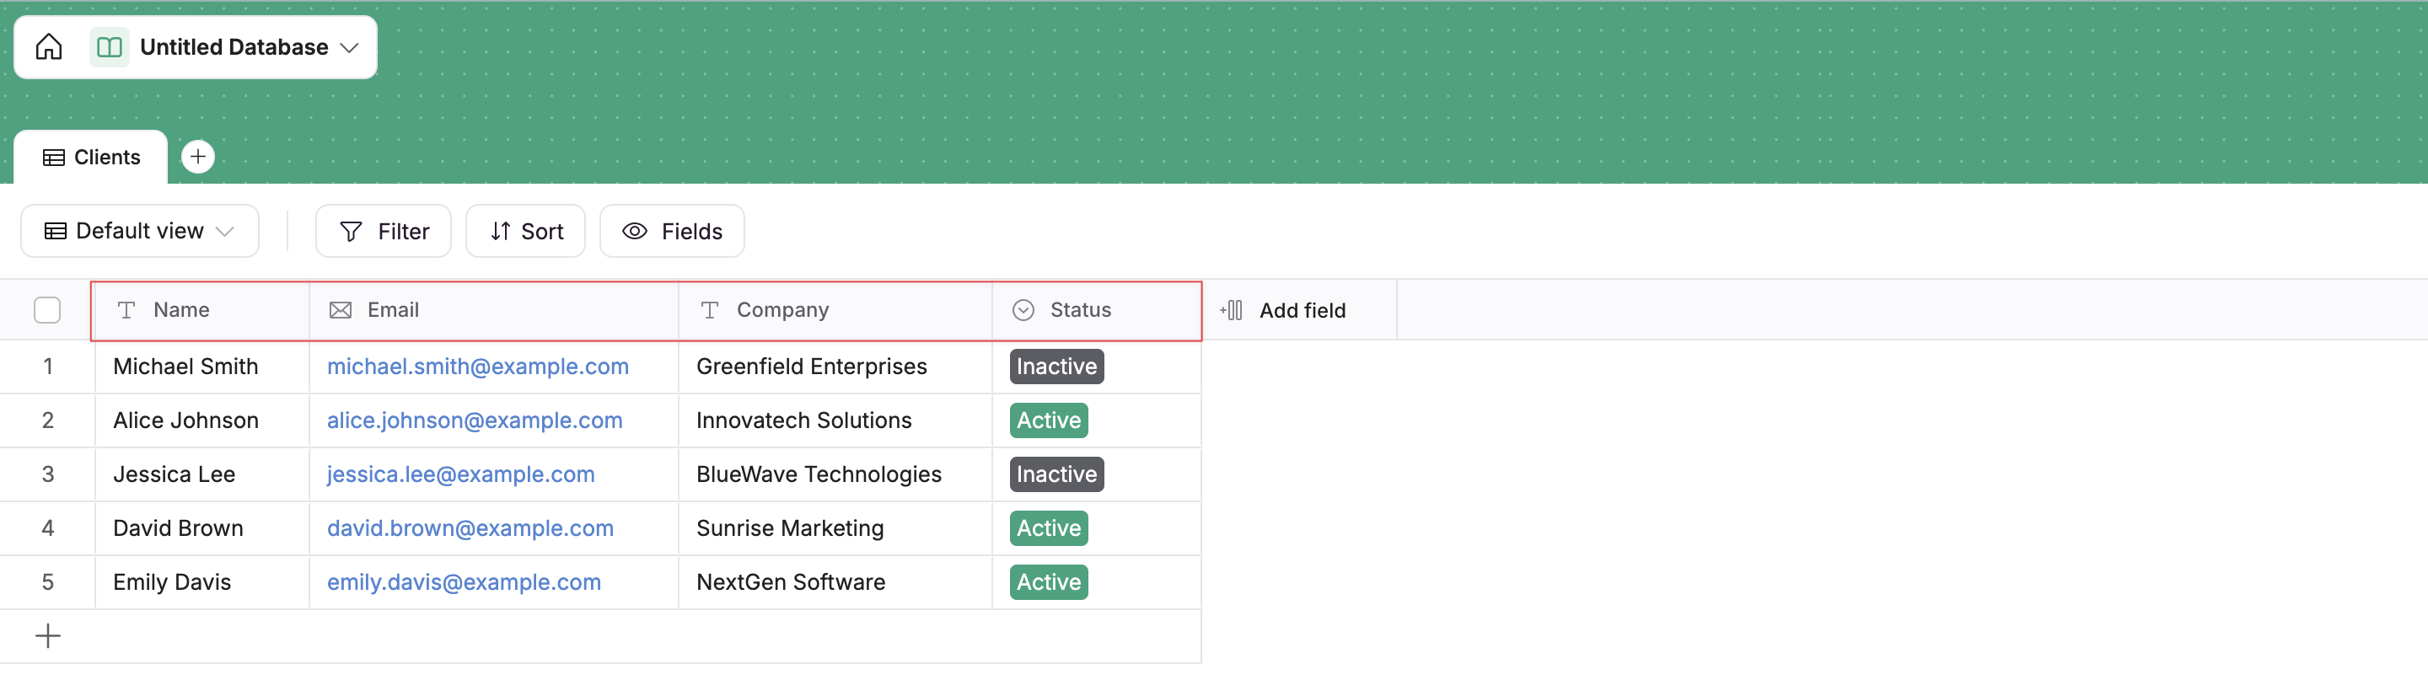Click the Company column header
The height and width of the screenshot is (696, 2428).
835,310
